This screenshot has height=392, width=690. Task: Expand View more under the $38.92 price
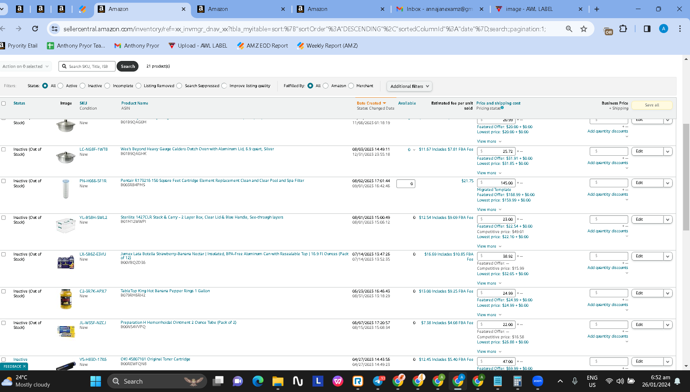coord(489,283)
